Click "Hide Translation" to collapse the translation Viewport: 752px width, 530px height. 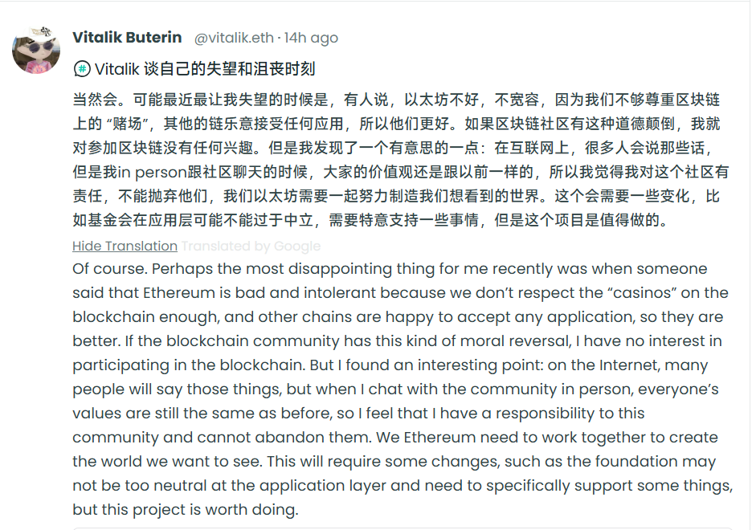pos(125,247)
